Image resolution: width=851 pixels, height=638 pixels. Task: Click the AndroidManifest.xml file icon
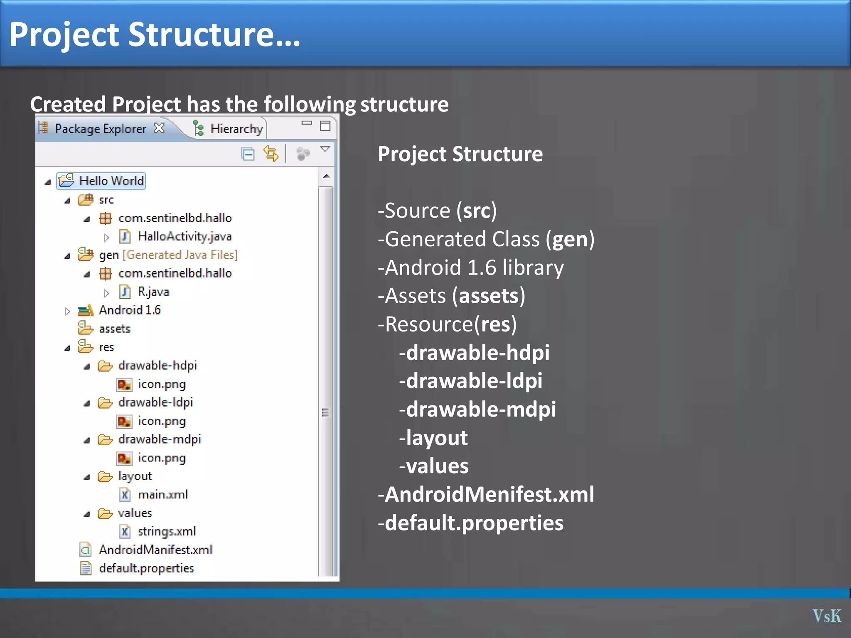click(x=86, y=550)
